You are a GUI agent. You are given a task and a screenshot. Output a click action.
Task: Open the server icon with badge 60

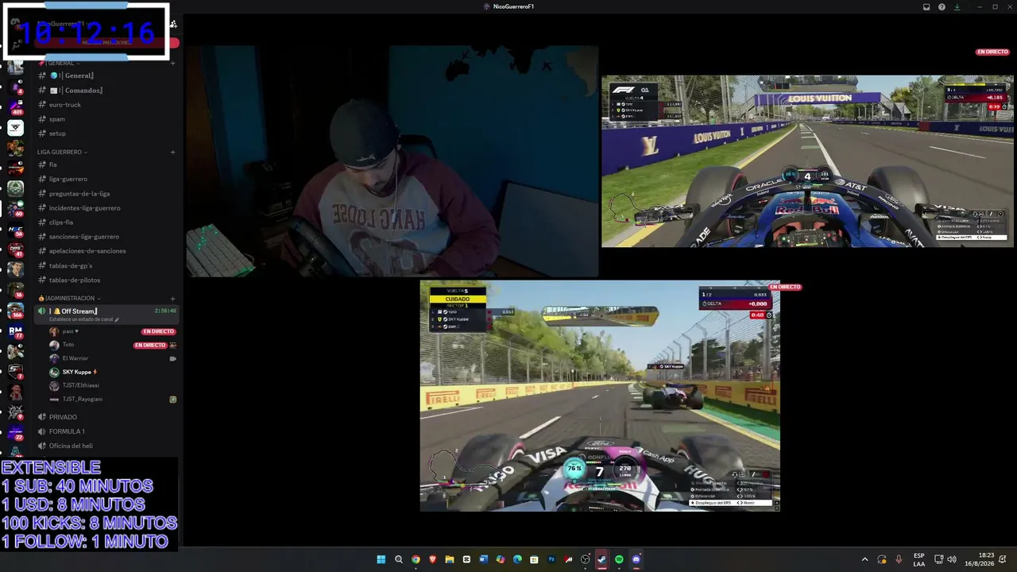pyautogui.click(x=15, y=209)
